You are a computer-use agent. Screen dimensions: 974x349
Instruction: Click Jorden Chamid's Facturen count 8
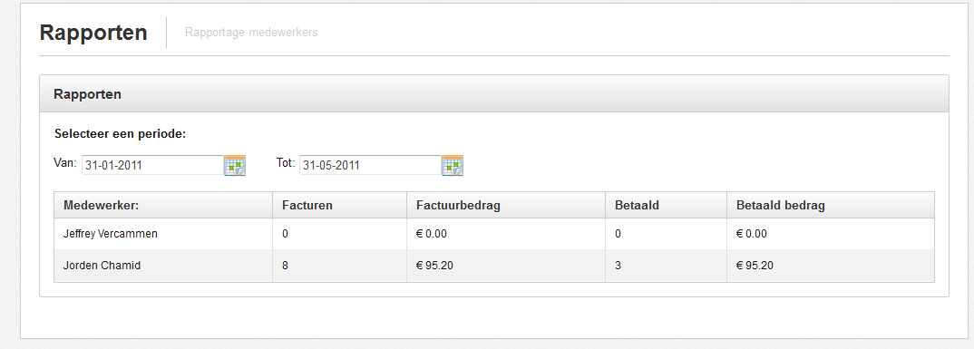[x=285, y=266]
